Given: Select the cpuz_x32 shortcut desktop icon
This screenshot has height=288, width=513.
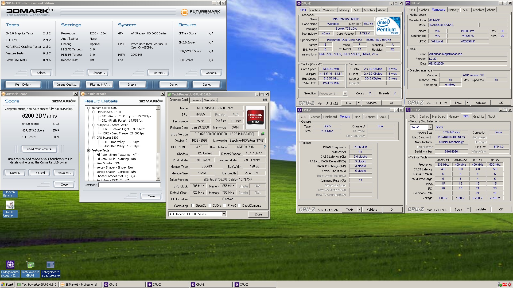Looking at the screenshot, I should tap(10, 269).
